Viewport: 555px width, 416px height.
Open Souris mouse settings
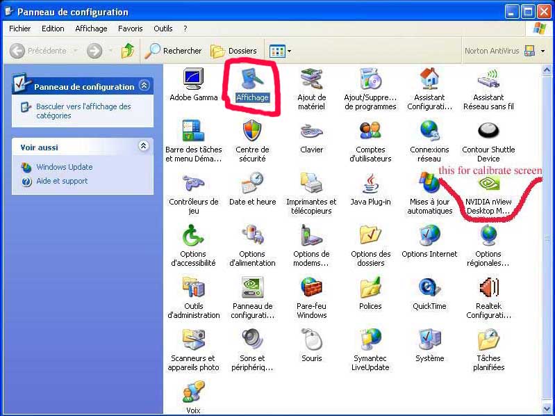pos(311,346)
